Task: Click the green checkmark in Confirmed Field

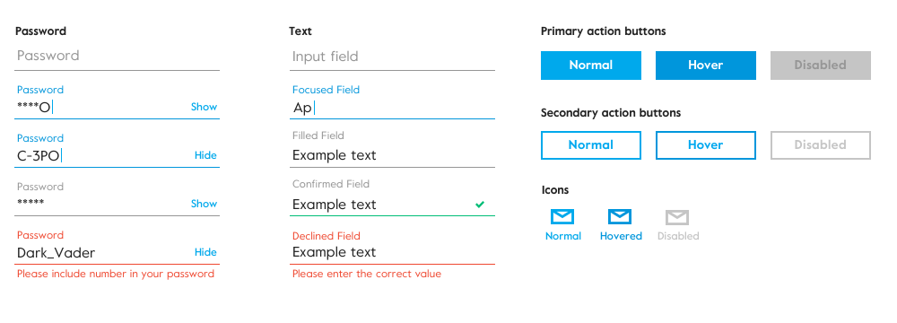Action: point(480,205)
